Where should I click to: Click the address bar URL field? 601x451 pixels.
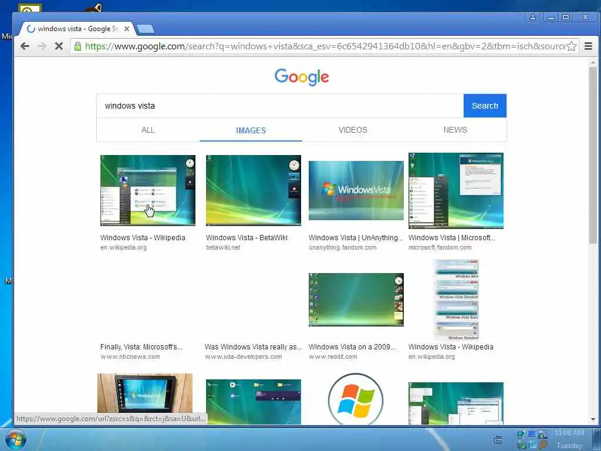[324, 46]
